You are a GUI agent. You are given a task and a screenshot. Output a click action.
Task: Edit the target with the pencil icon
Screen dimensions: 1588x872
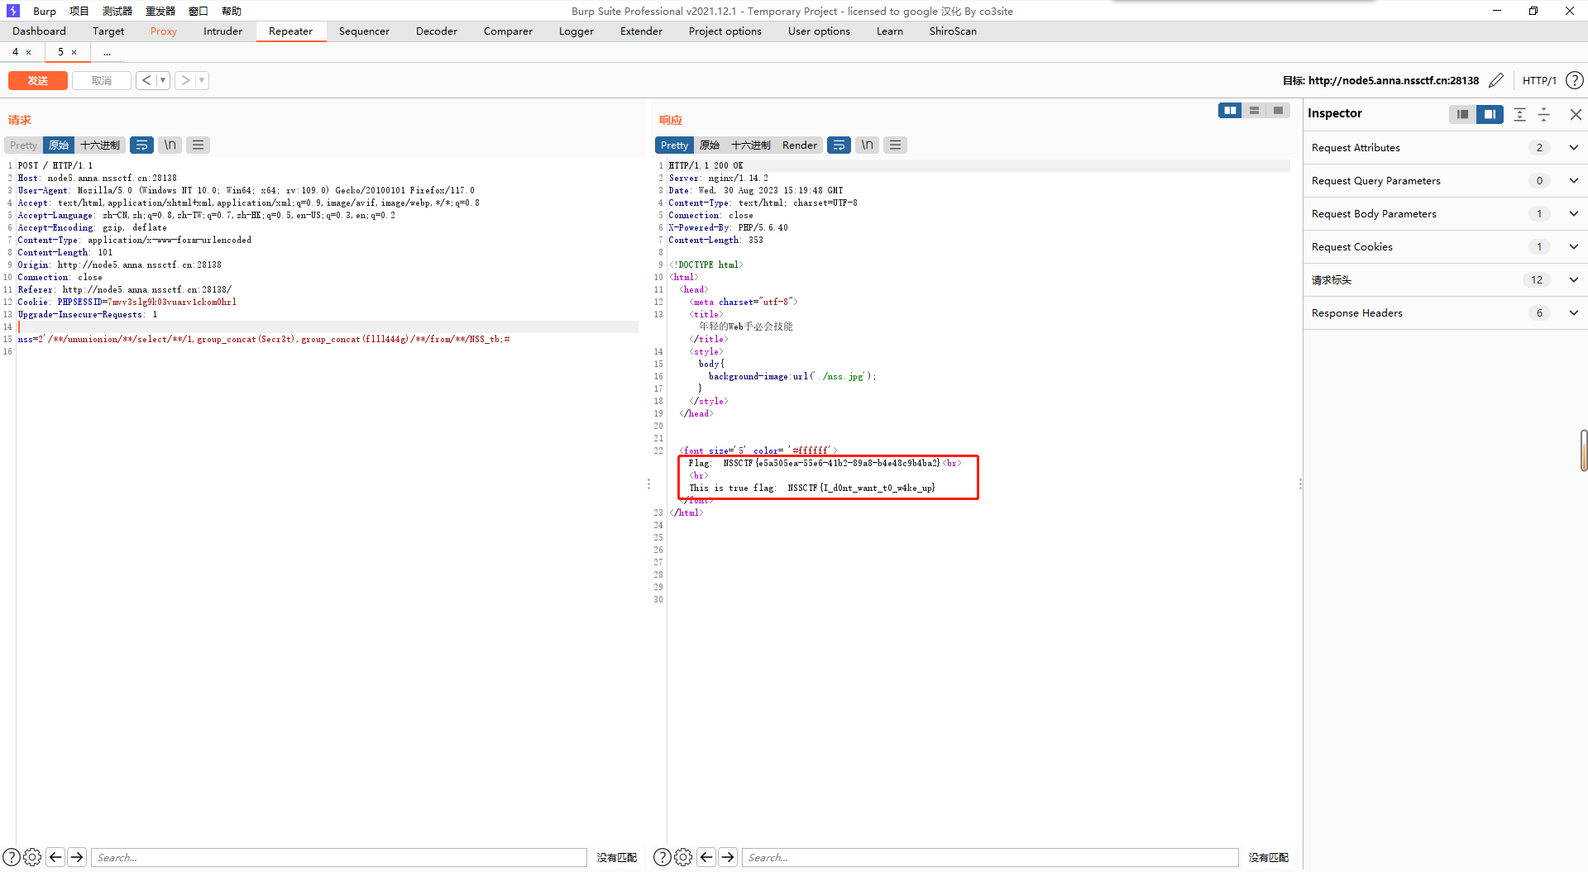(1496, 80)
